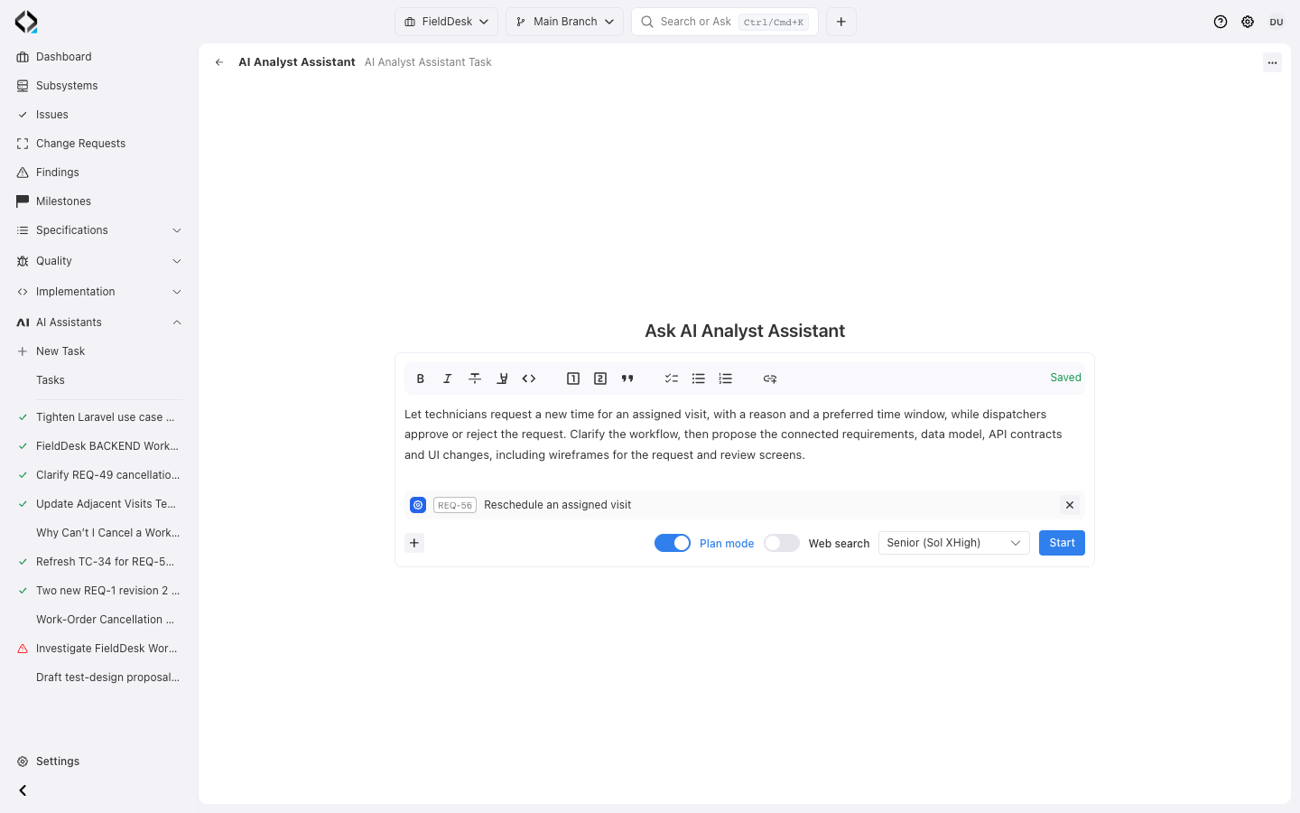Open the Main Branch selector

[565, 22]
